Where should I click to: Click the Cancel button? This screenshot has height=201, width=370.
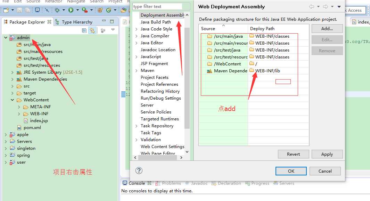point(325,171)
